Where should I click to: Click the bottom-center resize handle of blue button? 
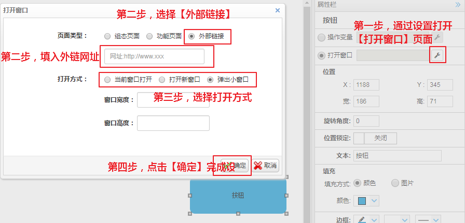coord(238,213)
